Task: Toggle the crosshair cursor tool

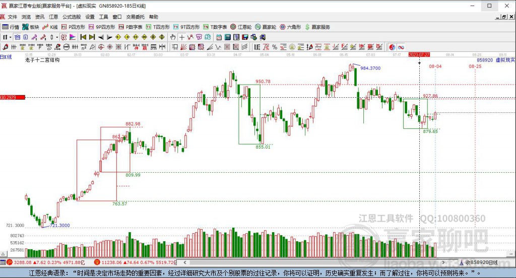Action: point(181,37)
